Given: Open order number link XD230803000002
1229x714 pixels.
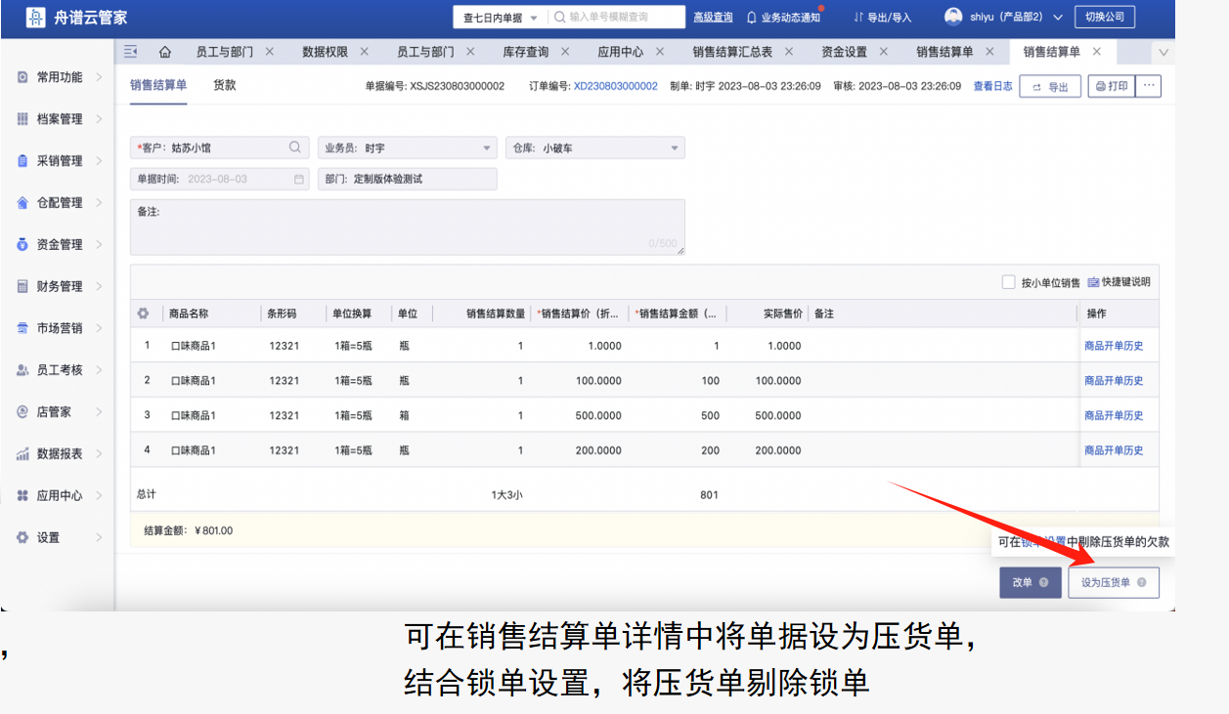Looking at the screenshot, I should [x=615, y=86].
